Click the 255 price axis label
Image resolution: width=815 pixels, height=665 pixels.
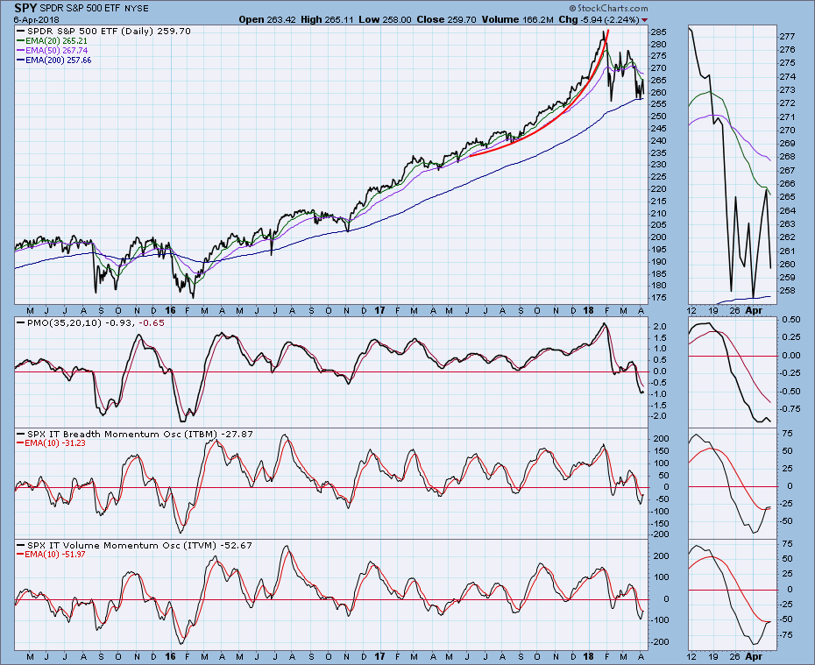659,104
